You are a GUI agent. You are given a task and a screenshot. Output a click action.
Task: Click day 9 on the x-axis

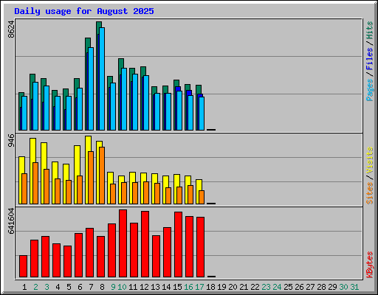tap(113, 287)
